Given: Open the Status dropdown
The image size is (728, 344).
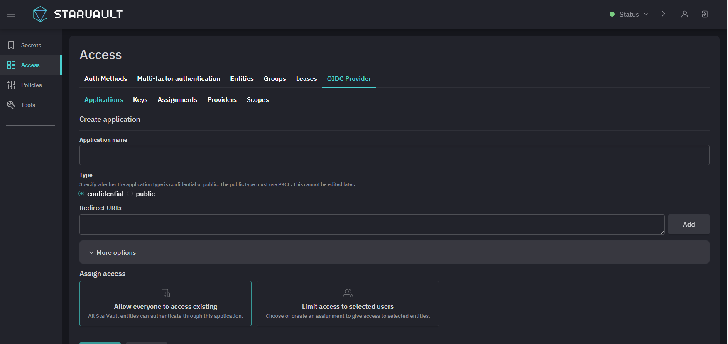Looking at the screenshot, I should (x=629, y=14).
